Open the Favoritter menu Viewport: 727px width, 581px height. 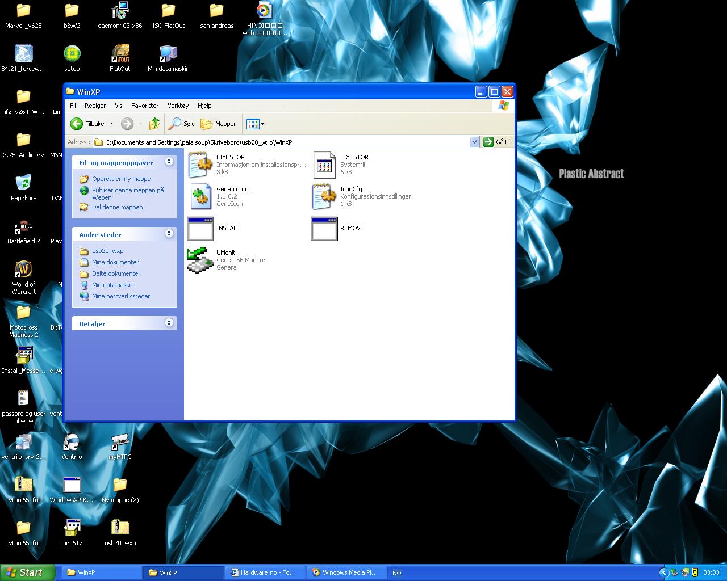(x=145, y=106)
